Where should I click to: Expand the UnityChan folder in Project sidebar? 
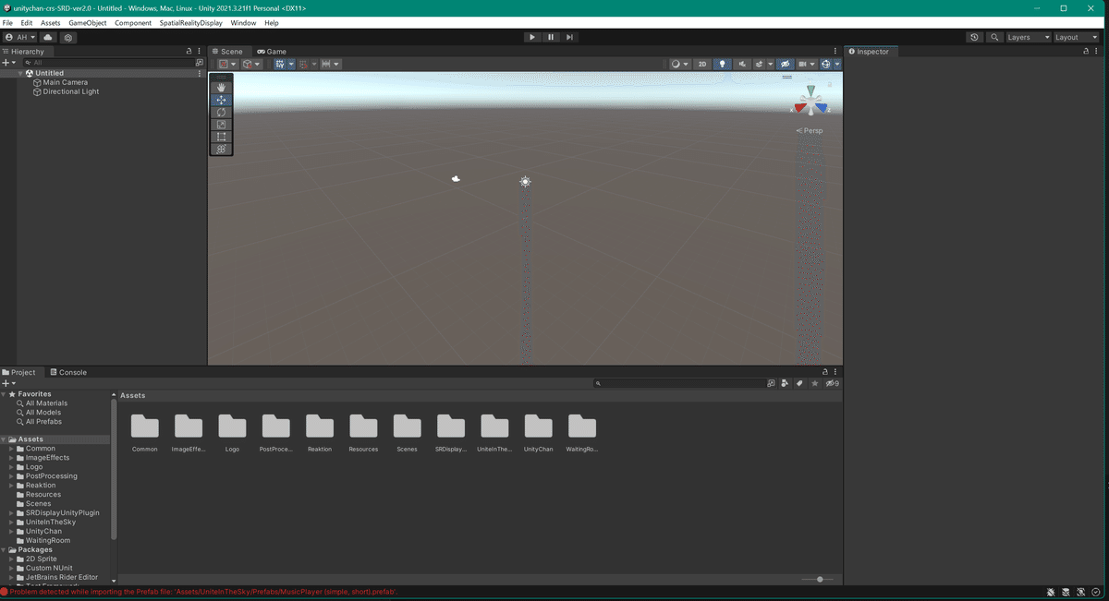pyautogui.click(x=13, y=531)
